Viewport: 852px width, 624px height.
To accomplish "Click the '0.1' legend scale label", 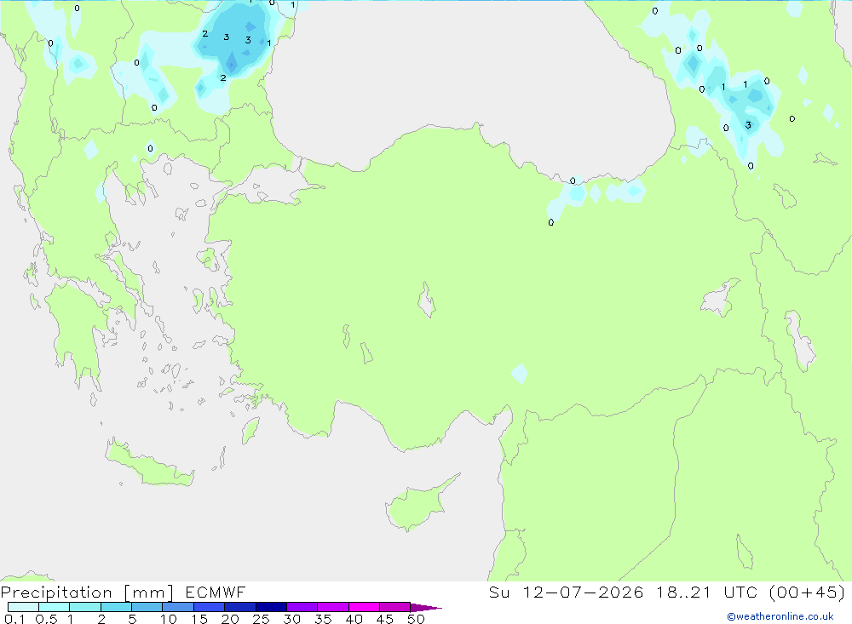I will coord(14,619).
